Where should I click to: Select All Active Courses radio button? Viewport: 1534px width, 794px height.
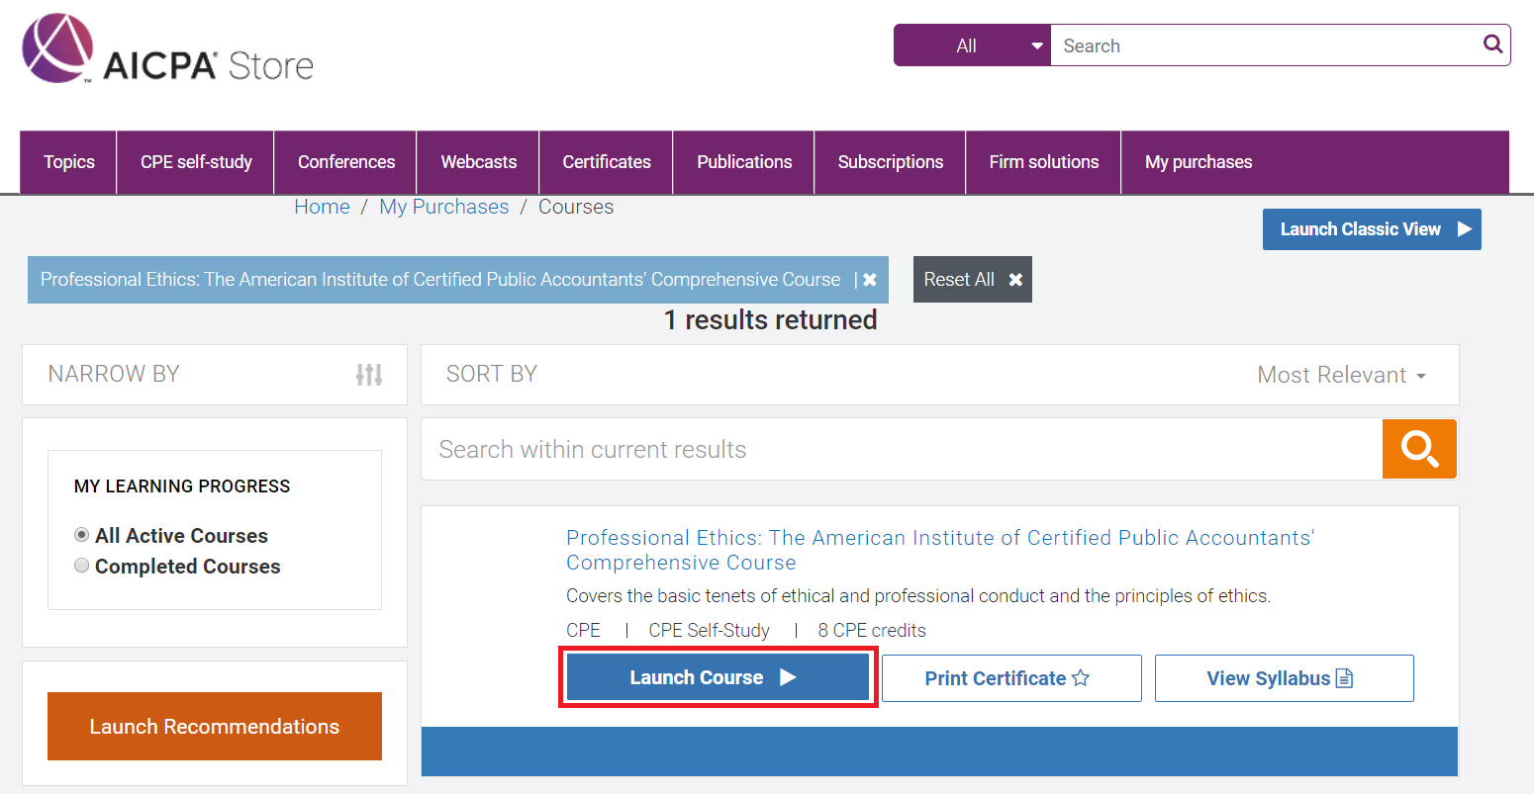pyautogui.click(x=82, y=535)
